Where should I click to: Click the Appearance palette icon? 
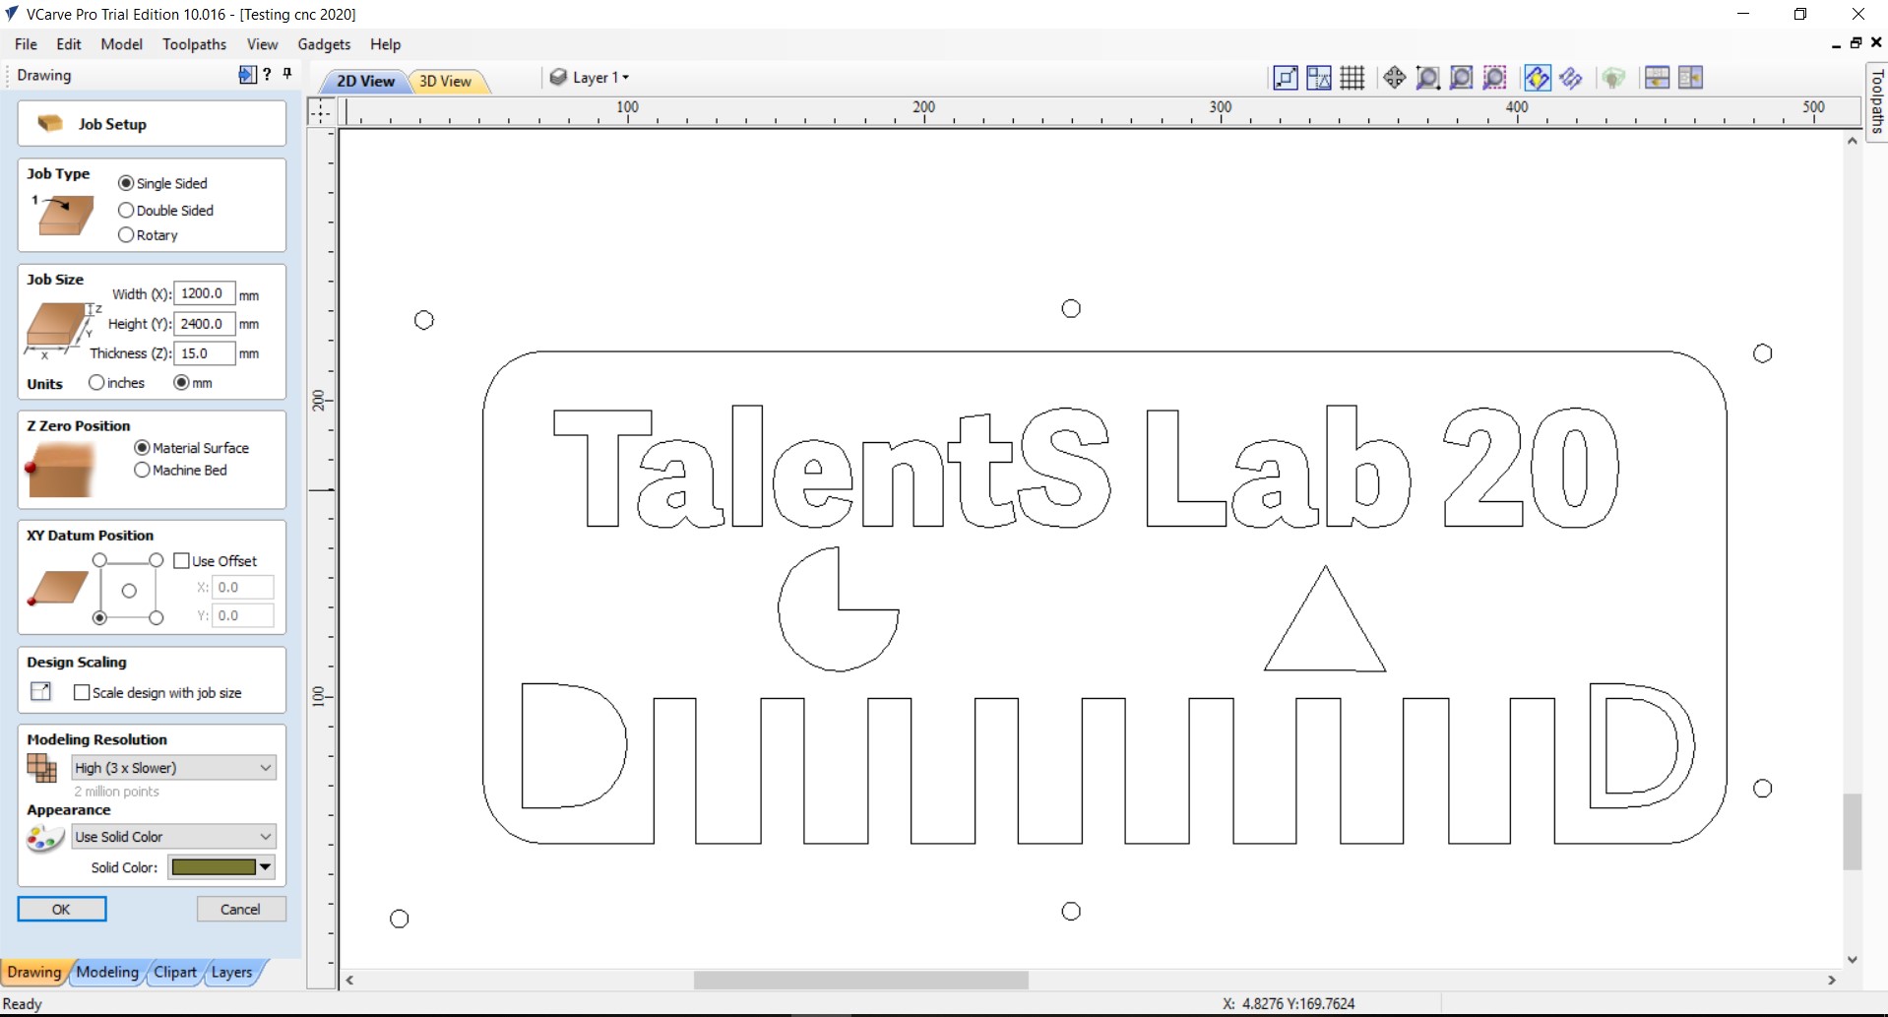[x=44, y=838]
